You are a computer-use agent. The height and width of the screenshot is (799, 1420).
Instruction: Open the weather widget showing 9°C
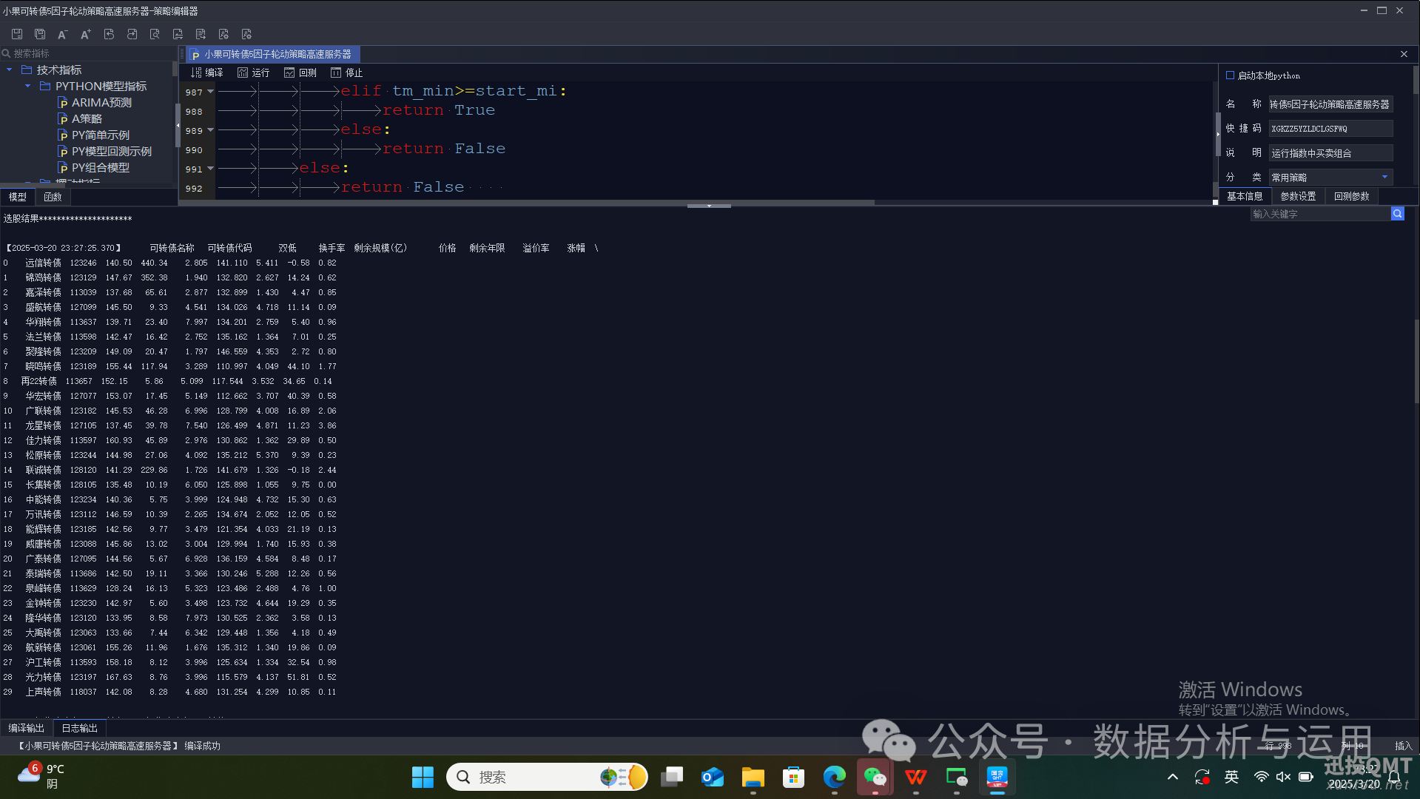click(x=41, y=777)
